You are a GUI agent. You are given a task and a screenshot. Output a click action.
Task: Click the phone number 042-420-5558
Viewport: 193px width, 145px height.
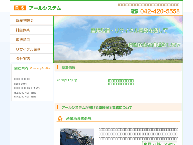(x=160, y=11)
